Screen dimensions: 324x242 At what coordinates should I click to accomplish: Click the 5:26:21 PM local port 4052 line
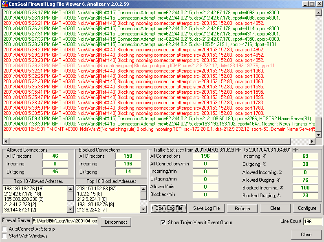134,23
